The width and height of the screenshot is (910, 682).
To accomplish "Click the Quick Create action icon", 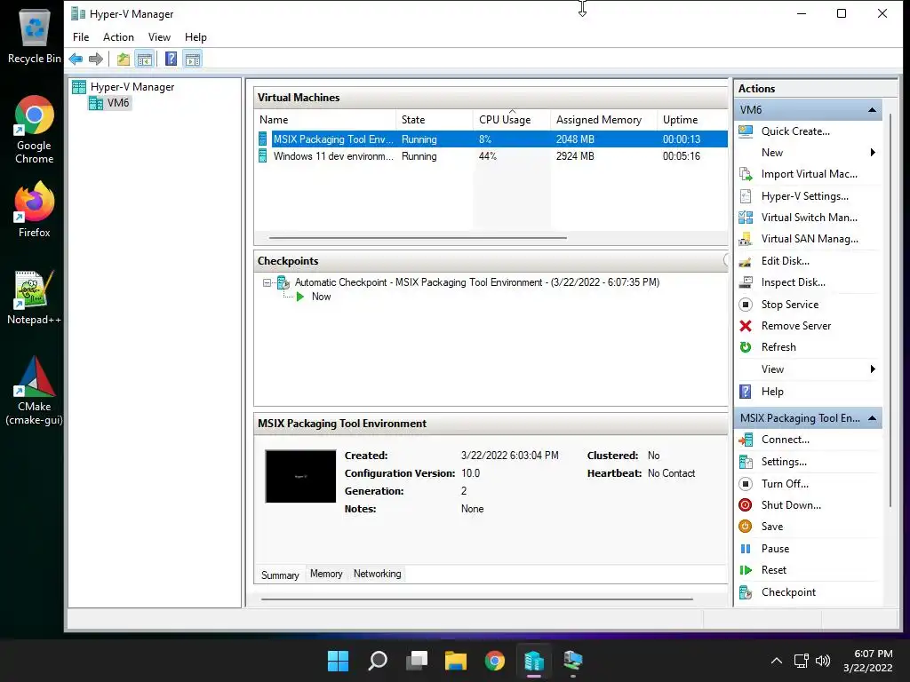I will (x=746, y=131).
